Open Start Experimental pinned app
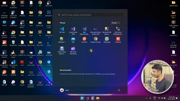 tap(84, 31)
